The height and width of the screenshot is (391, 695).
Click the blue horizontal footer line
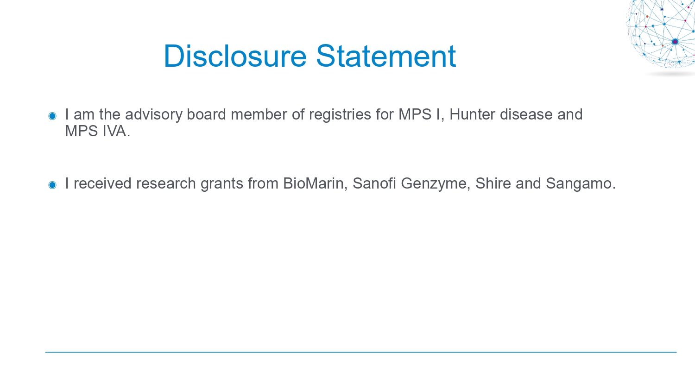point(361,352)
